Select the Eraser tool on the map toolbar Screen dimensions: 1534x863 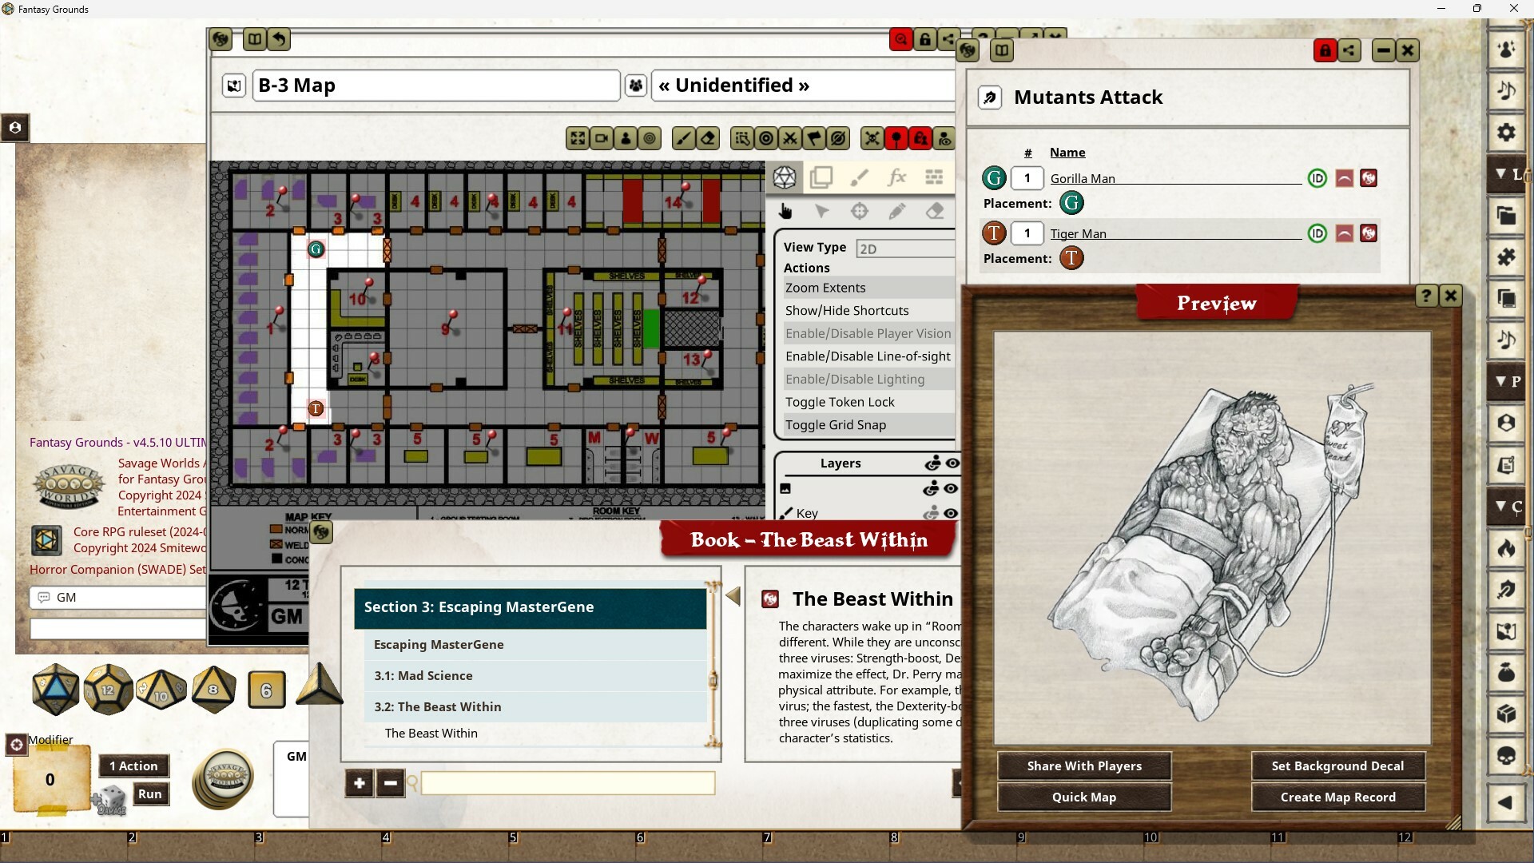click(708, 137)
